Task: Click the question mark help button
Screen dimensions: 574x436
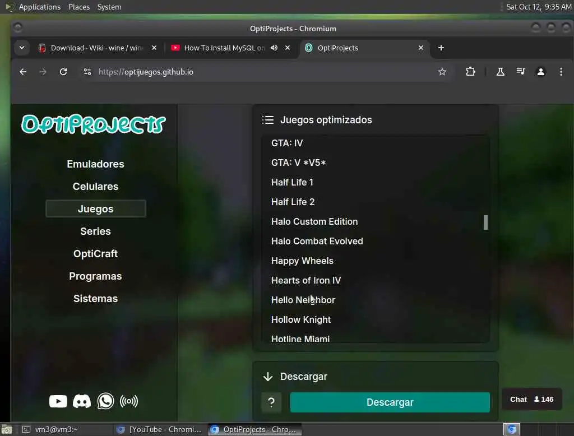Action: pos(271,402)
